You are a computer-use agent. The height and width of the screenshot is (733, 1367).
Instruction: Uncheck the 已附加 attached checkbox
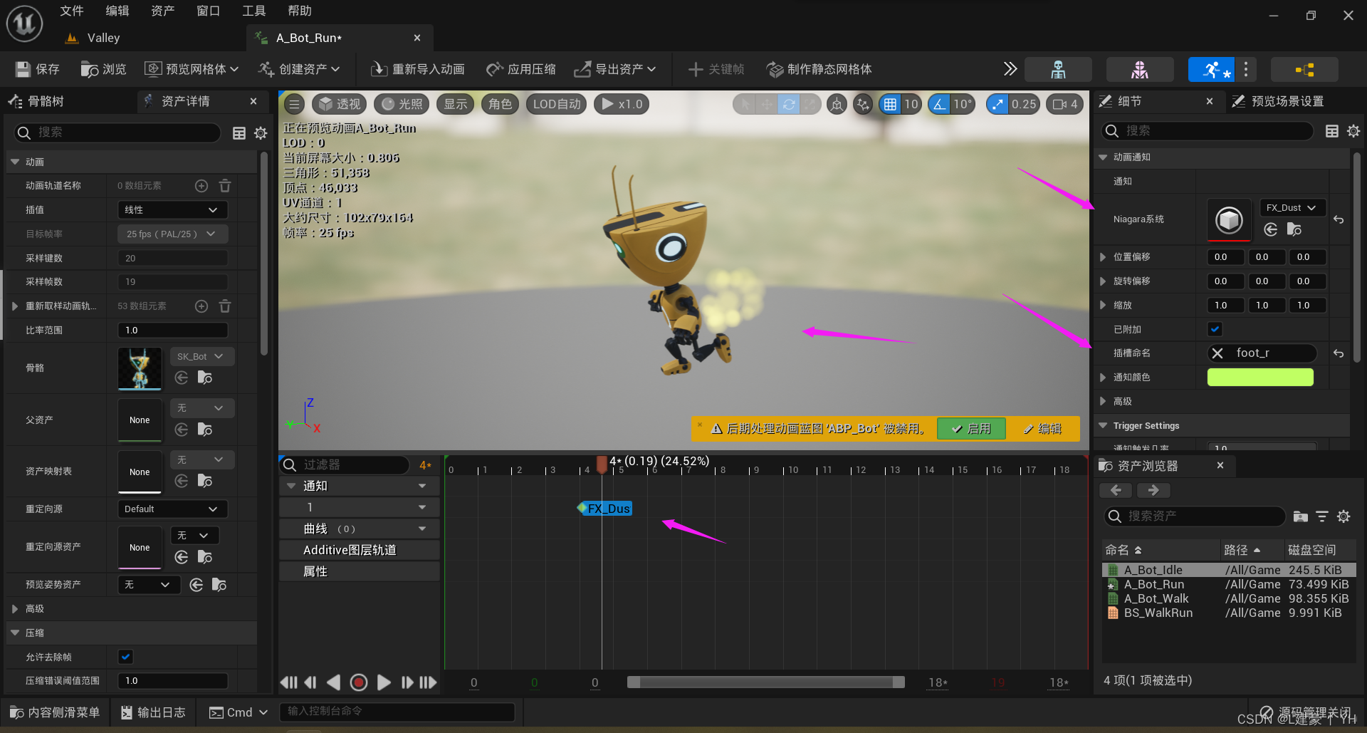[x=1215, y=329]
